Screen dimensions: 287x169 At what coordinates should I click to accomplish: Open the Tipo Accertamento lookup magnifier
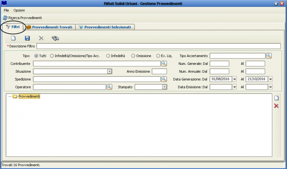pos(269,56)
